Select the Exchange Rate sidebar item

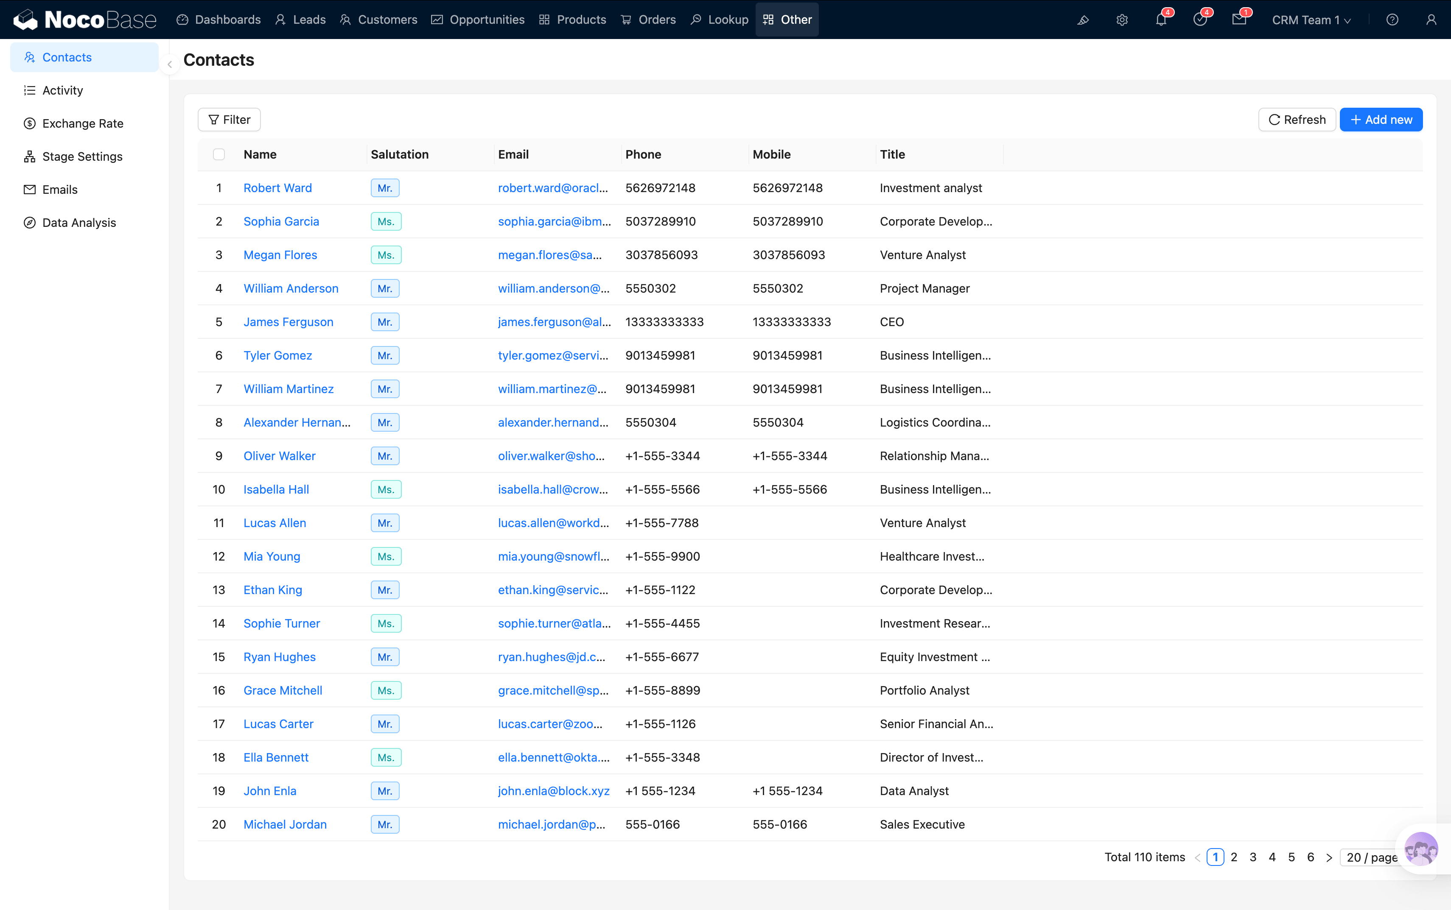(x=82, y=123)
